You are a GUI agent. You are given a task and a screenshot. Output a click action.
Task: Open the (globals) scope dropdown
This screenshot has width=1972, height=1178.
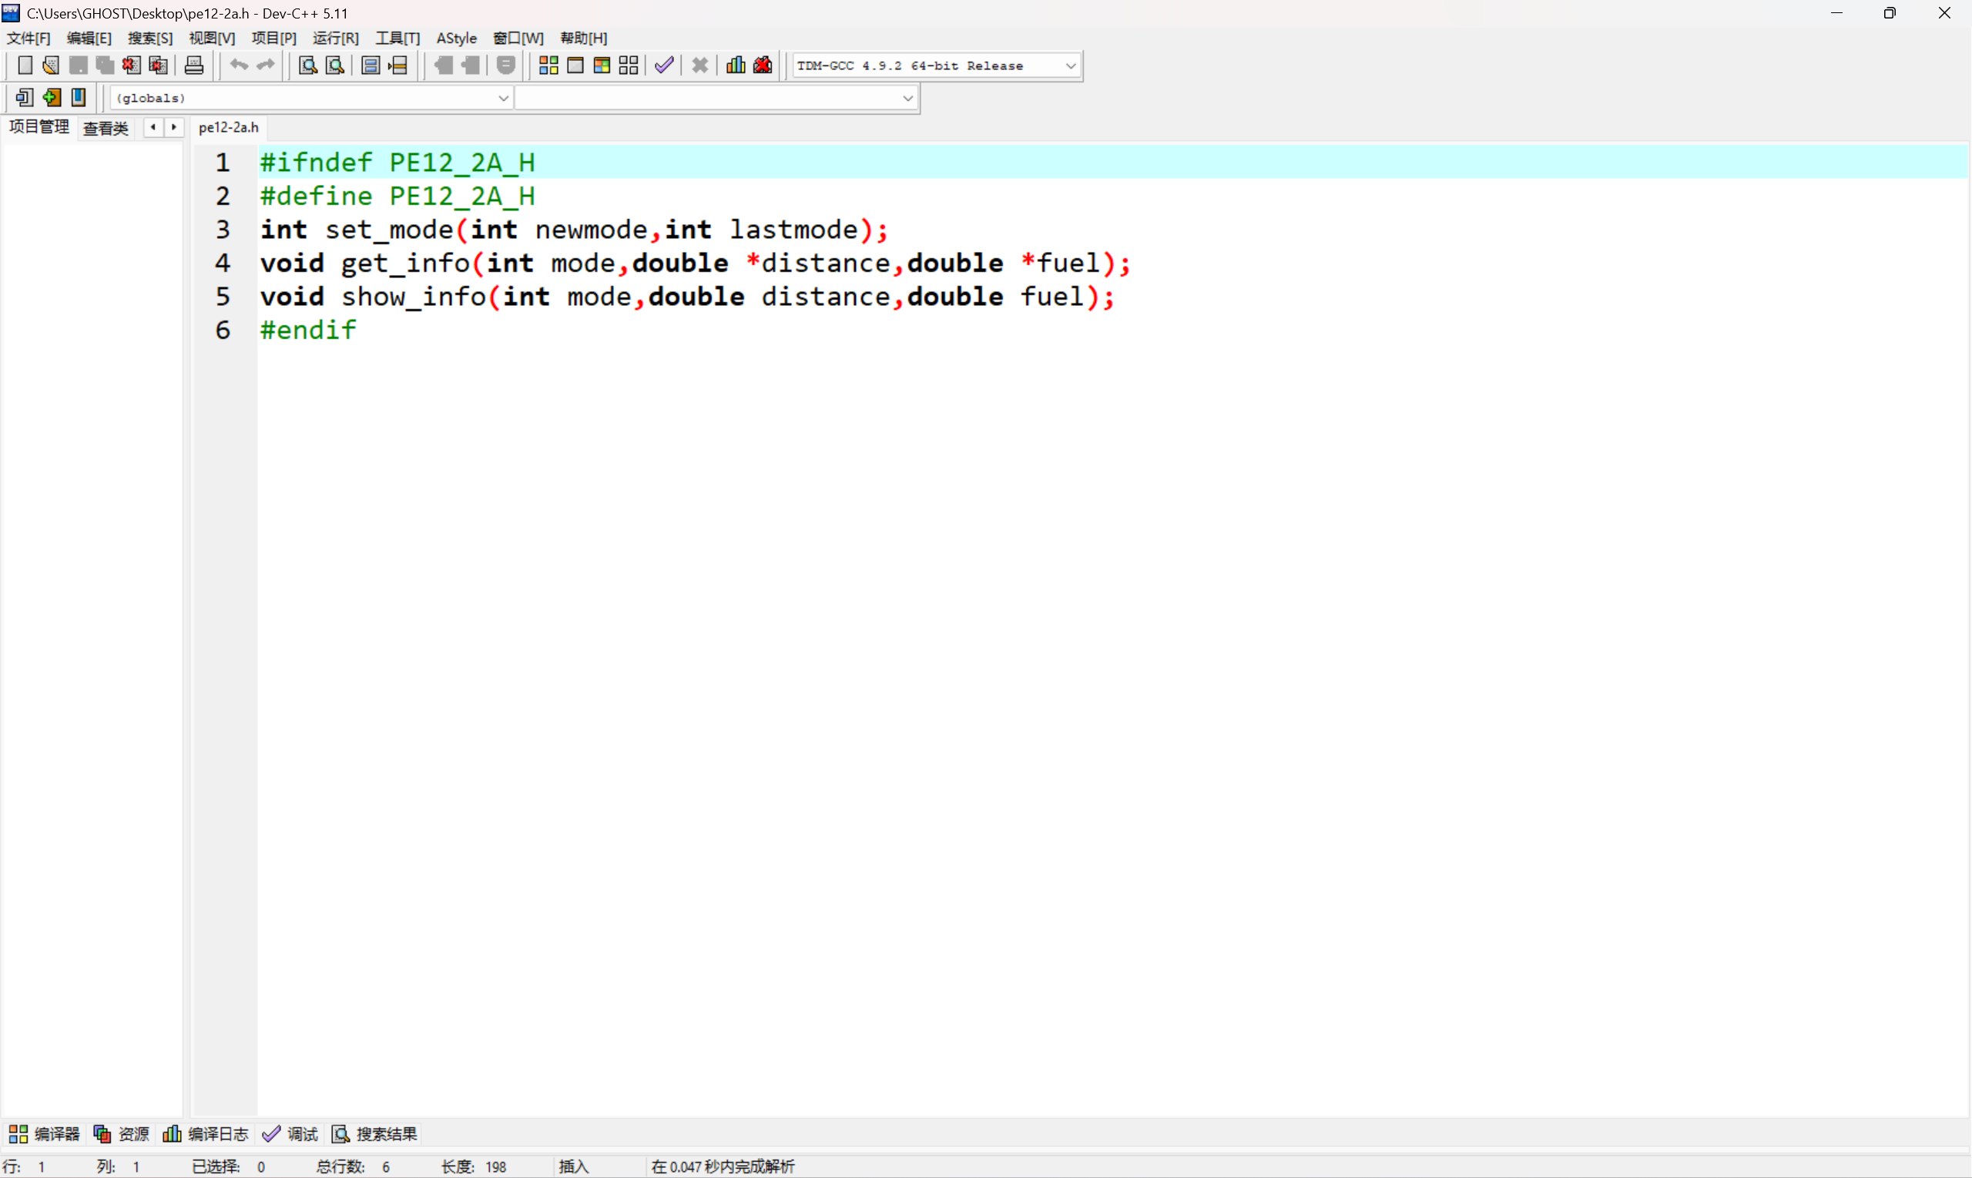503,99
